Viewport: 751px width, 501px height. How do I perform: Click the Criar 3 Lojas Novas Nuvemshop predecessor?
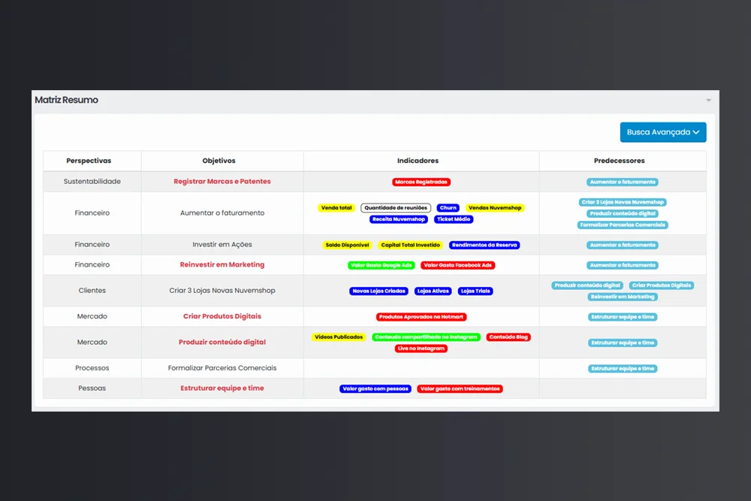click(x=623, y=202)
